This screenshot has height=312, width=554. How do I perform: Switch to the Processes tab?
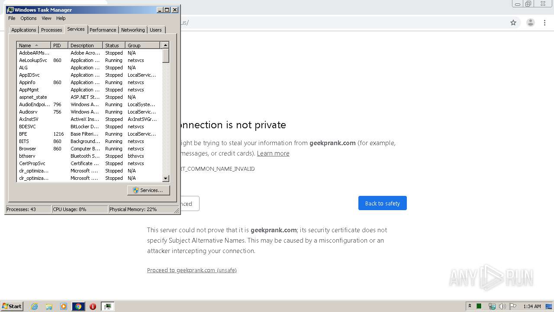click(x=52, y=30)
